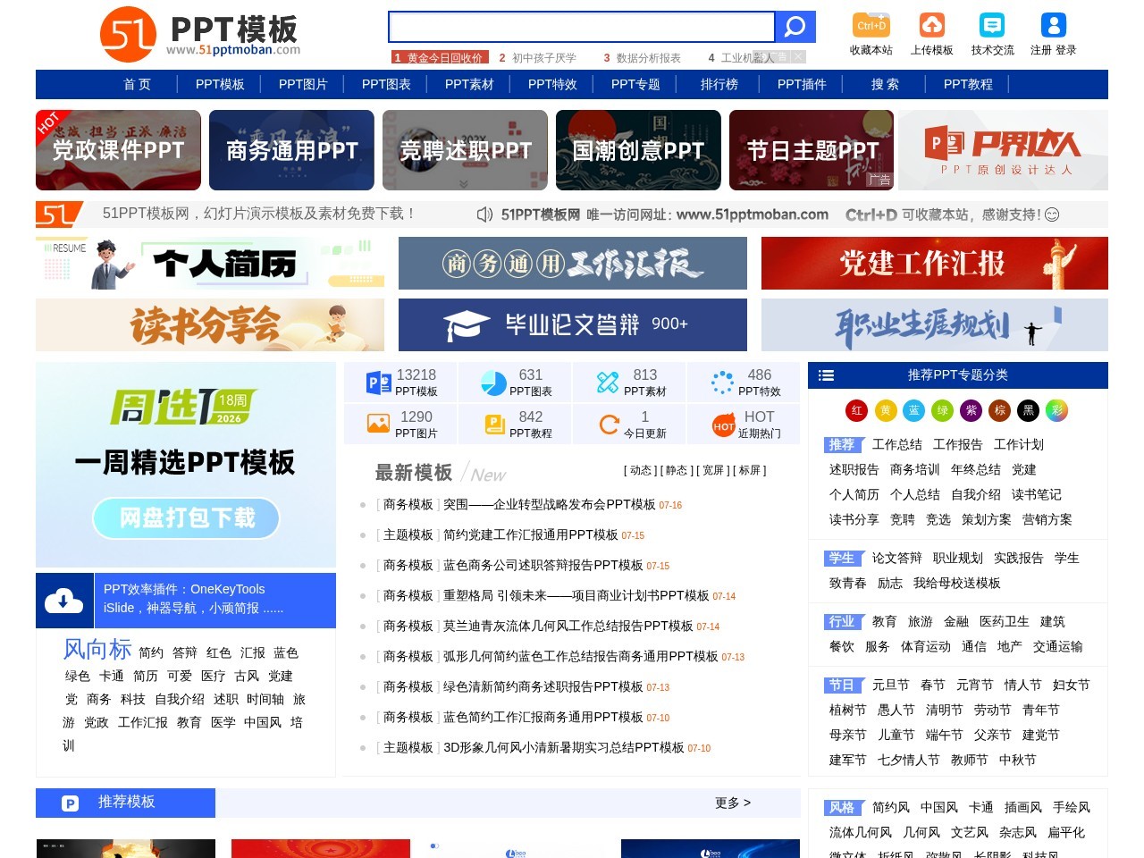Click the Ctrl+D bookmark site icon
1144x858 pixels.
871,25
